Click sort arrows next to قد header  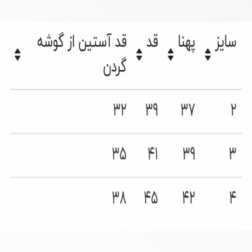(x=139, y=55)
